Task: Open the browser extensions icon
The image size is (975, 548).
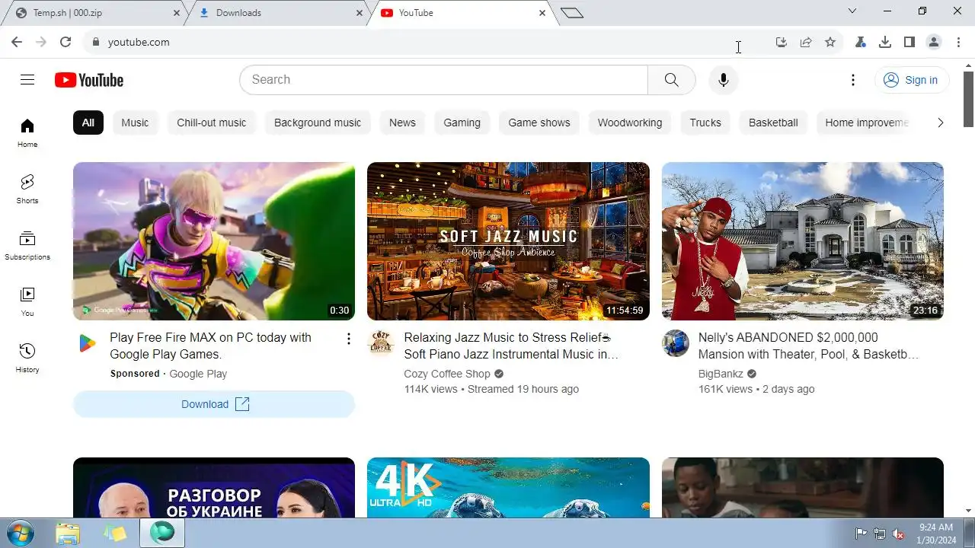Action: [861, 42]
